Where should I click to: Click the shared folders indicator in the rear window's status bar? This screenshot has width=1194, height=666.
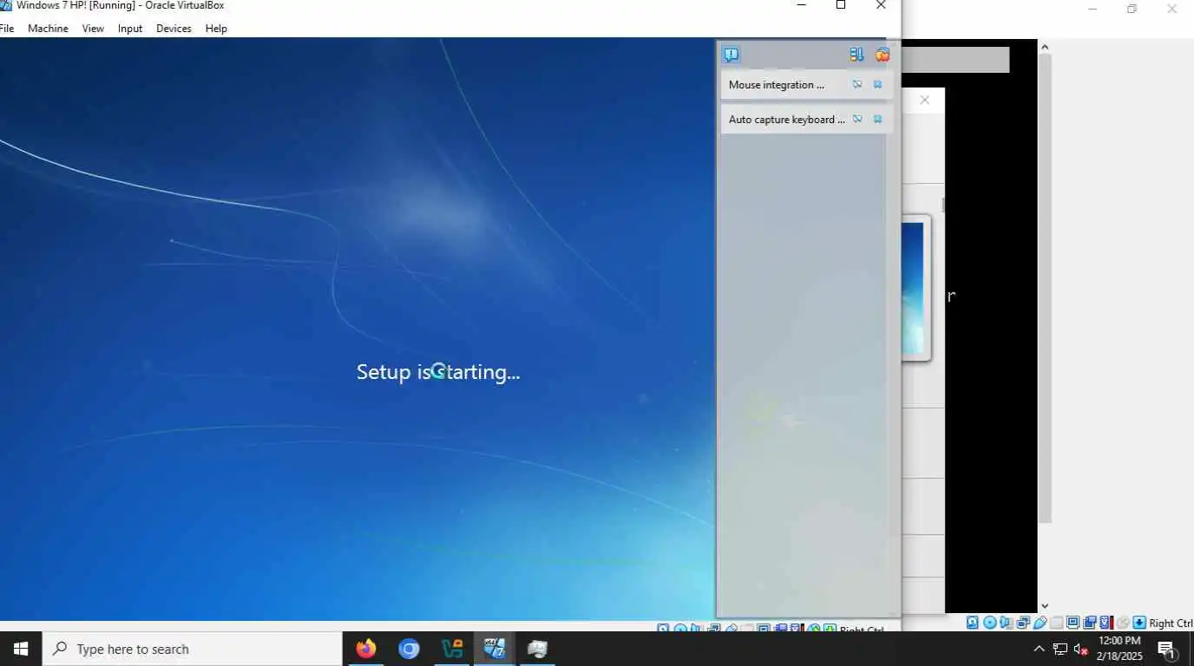click(1056, 623)
